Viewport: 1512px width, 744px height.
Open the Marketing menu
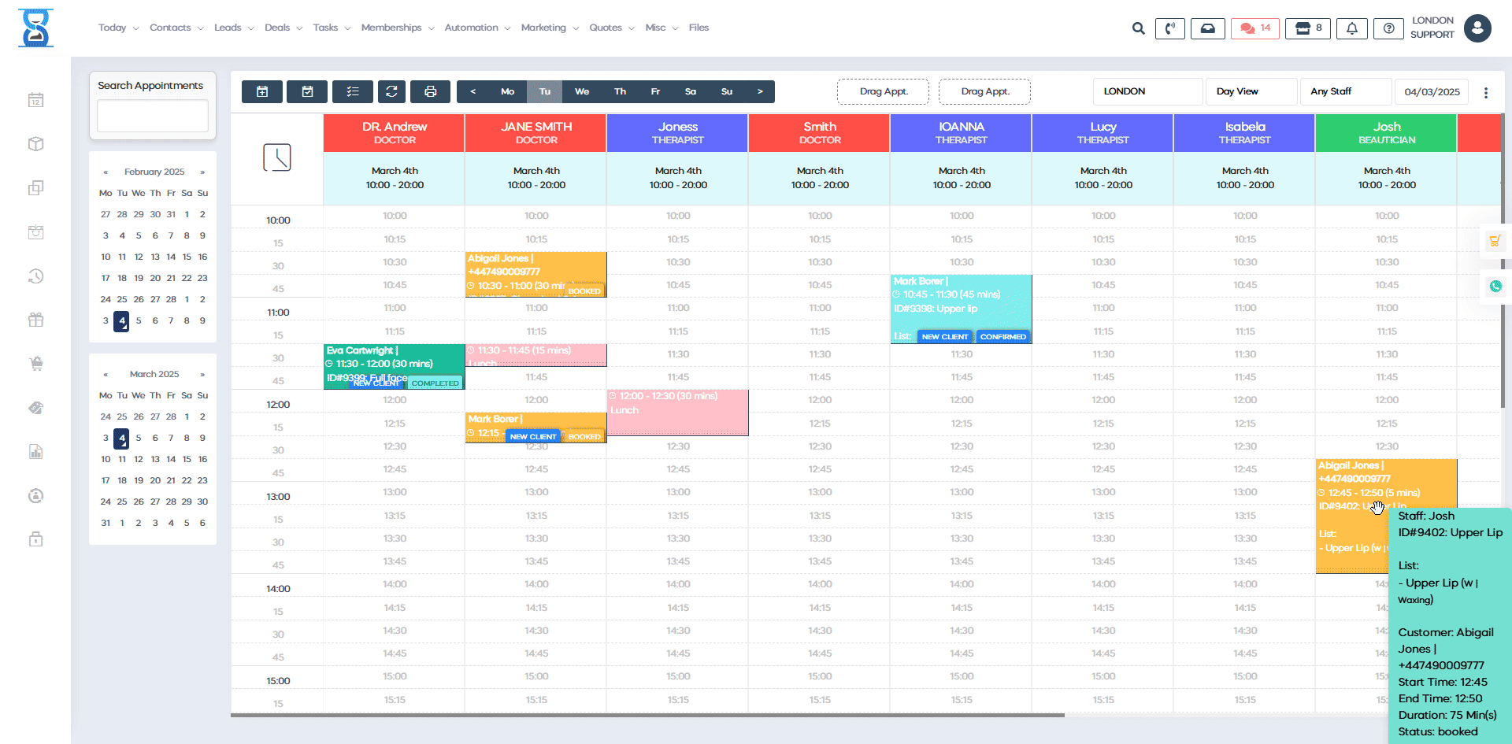[x=544, y=28]
